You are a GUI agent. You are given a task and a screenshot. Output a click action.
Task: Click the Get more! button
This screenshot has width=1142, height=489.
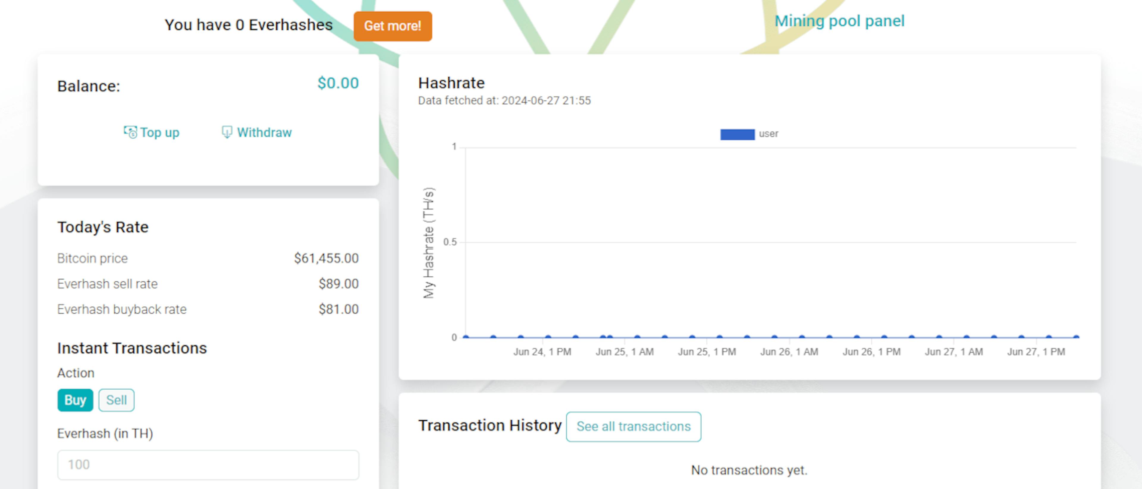392,26
